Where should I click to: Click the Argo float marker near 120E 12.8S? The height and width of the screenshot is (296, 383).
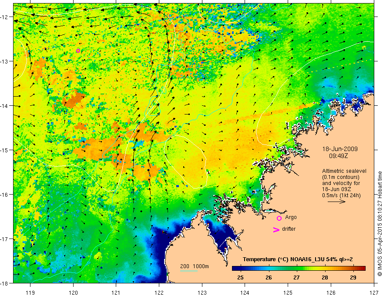pyautogui.click(x=78, y=51)
